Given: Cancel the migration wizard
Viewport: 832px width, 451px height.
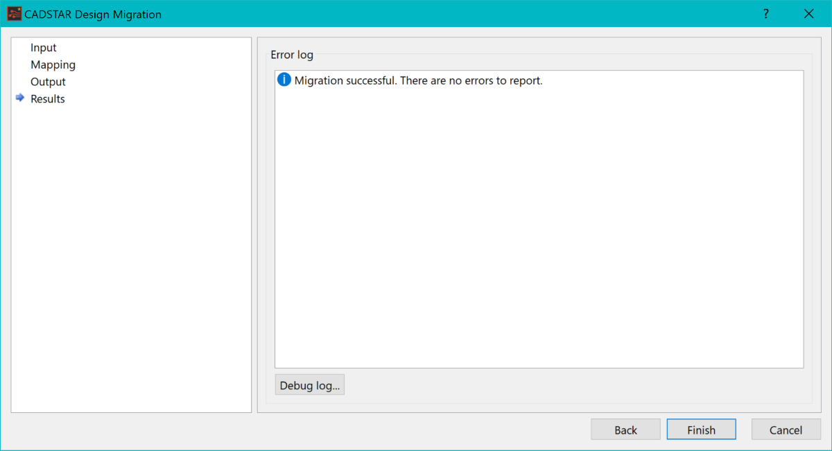Looking at the screenshot, I should 786,430.
